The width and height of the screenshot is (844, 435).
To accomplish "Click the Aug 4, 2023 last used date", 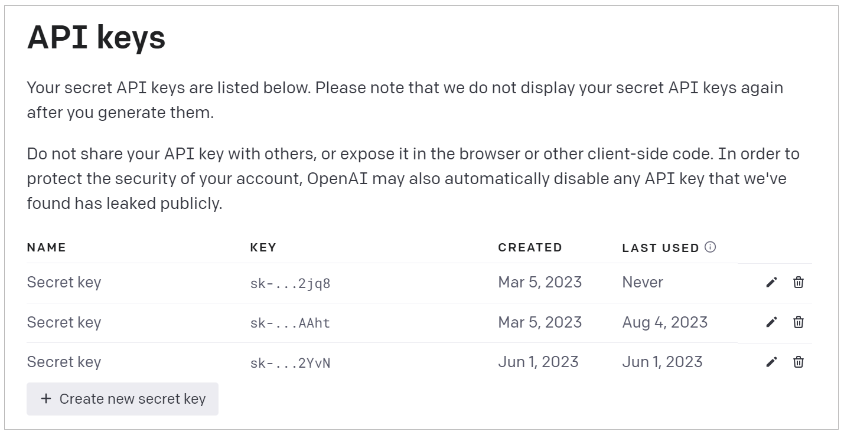I will 664,322.
